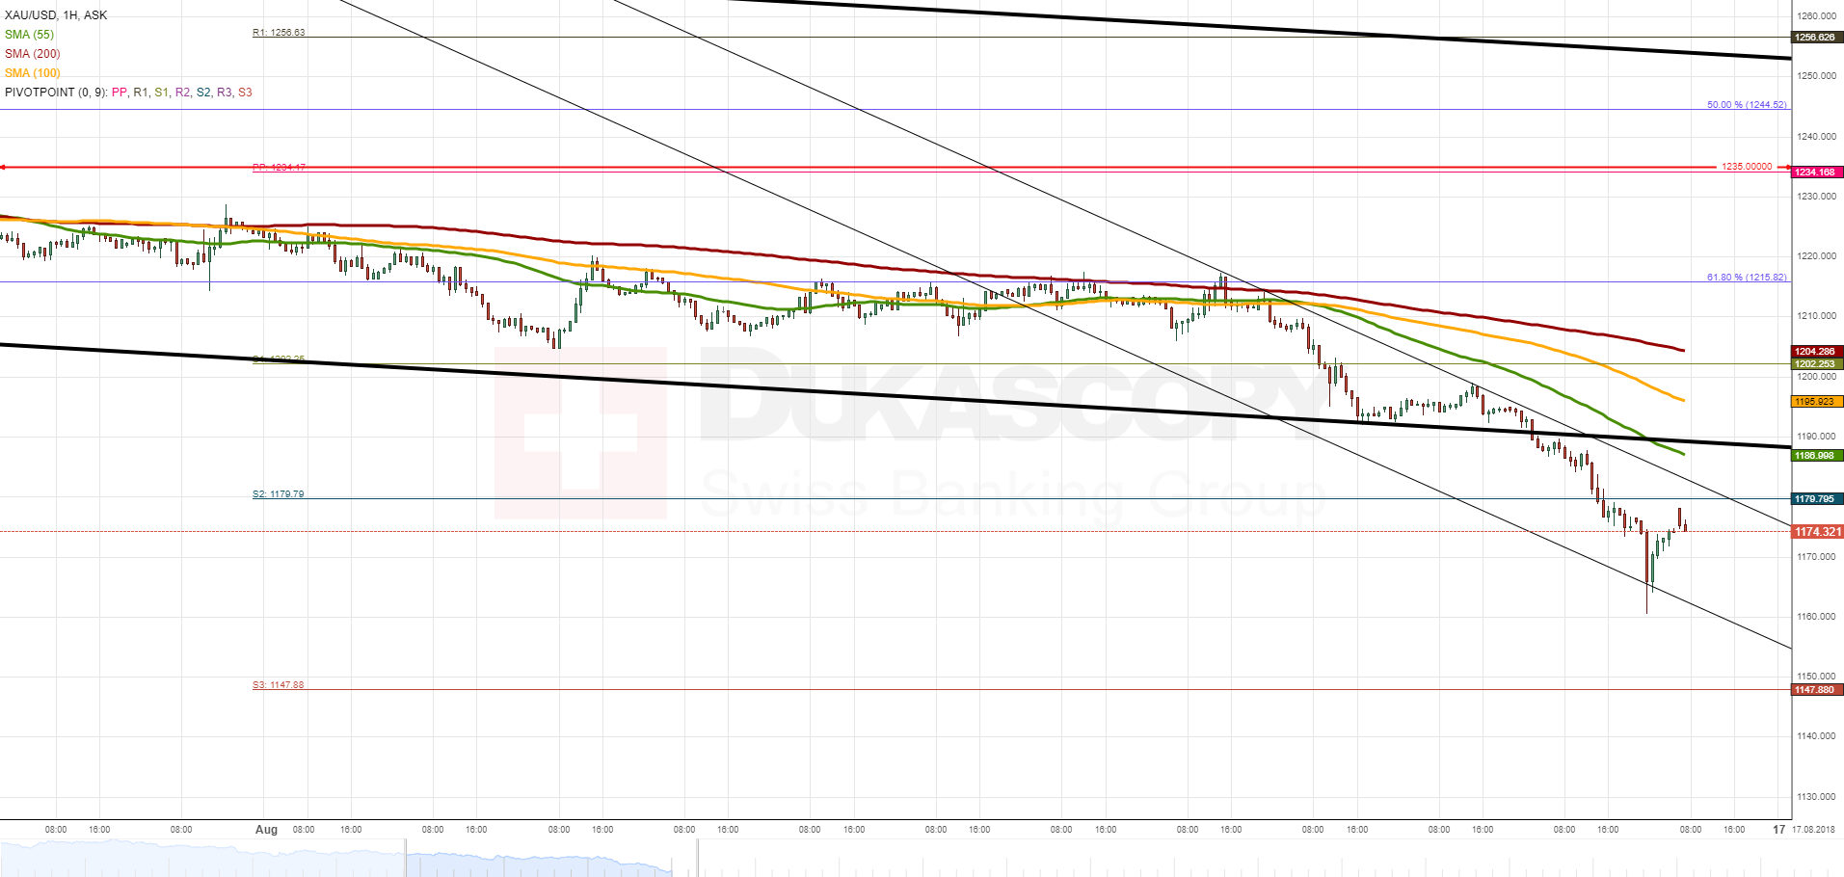Viewport: 1844px width, 877px height.
Task: Select the 50.00 % Fibonacci level label
Action: (1747, 105)
